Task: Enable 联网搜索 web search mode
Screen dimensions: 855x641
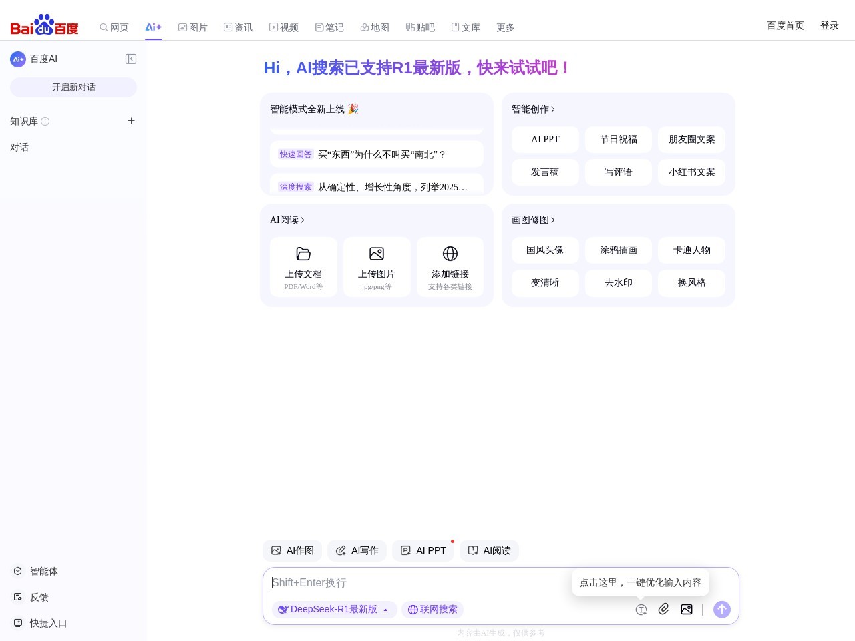Action: click(433, 609)
